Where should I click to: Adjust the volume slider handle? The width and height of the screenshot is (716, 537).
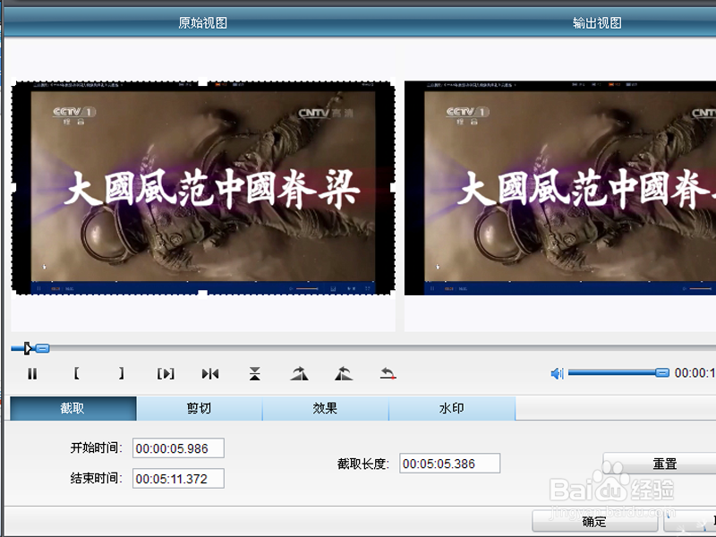click(662, 373)
